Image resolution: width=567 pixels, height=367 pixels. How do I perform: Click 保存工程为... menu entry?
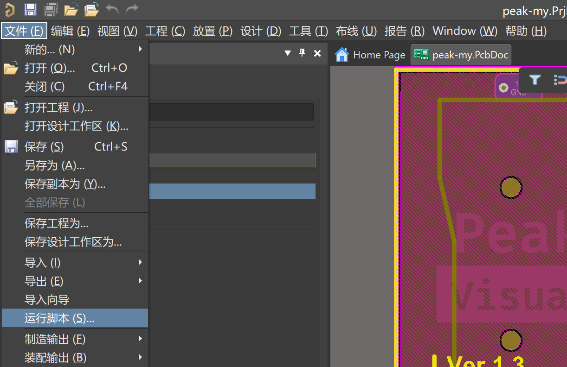[75, 223]
